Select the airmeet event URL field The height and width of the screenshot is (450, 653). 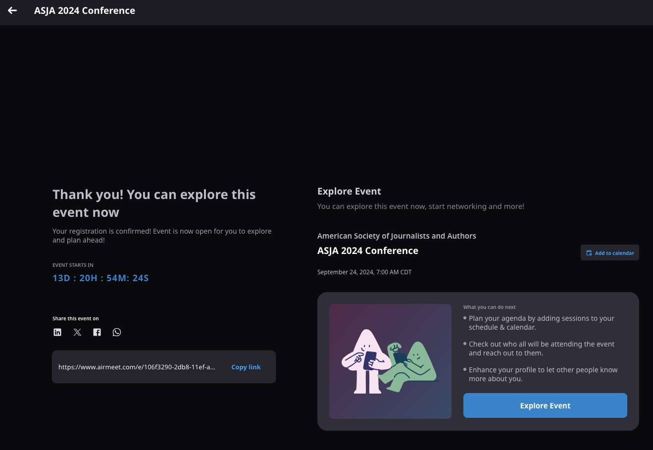[x=164, y=367]
